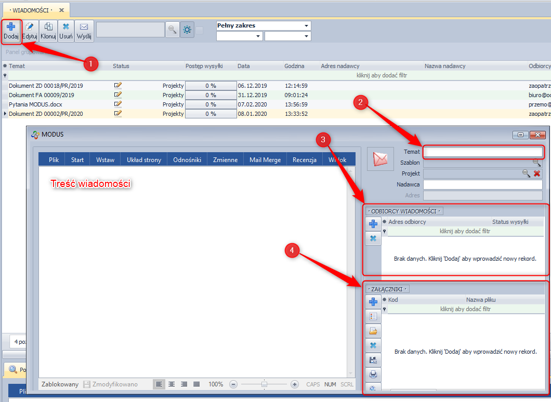Open the Wstaw ribbon tab
Screen dimensions: 551x402
click(105, 160)
